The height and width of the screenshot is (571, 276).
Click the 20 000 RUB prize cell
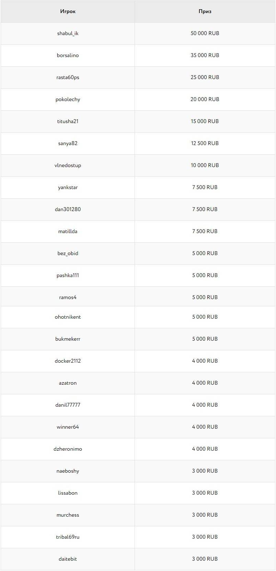coord(205,99)
